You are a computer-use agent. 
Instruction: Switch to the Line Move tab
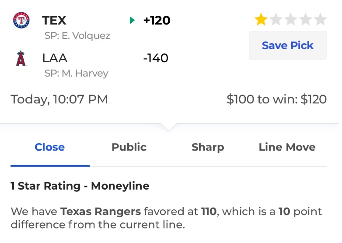click(x=287, y=147)
